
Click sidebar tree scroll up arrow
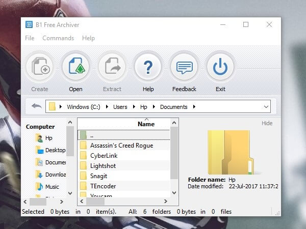point(70,123)
